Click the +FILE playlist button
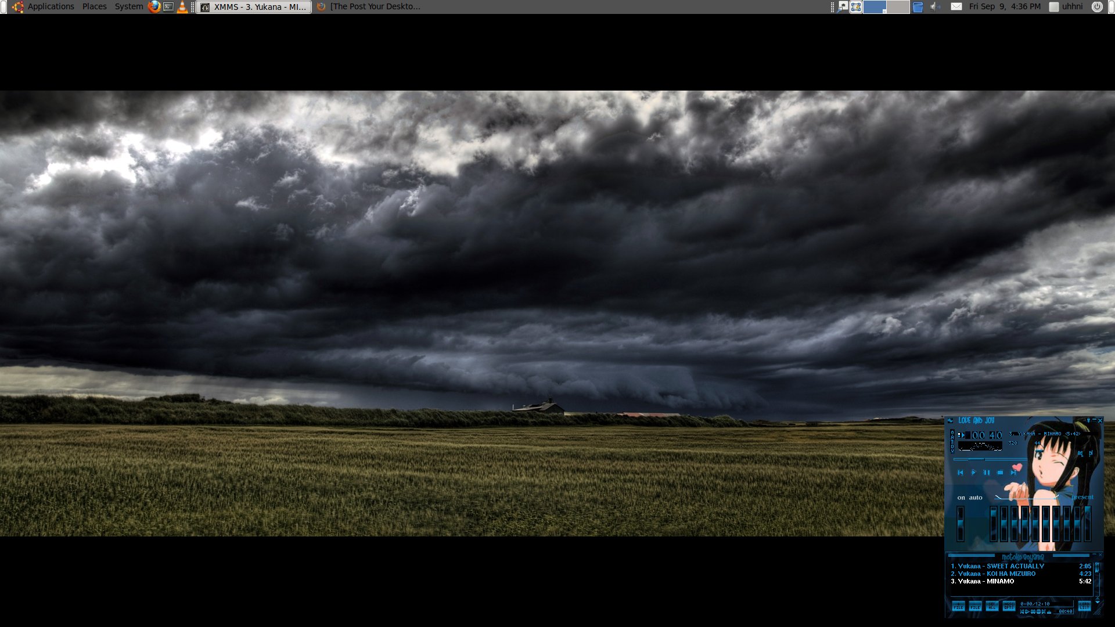1115x627 pixels. [x=958, y=606]
